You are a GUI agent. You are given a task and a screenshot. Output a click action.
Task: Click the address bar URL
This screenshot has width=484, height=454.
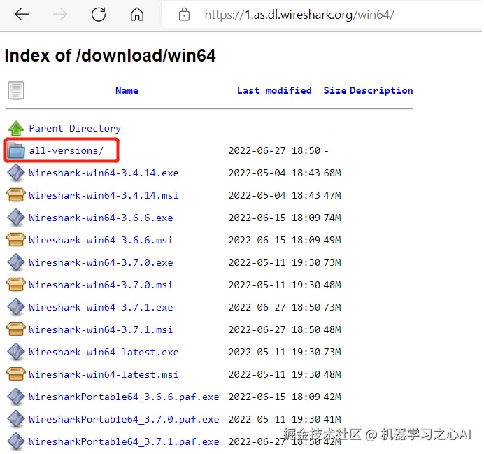[299, 15]
